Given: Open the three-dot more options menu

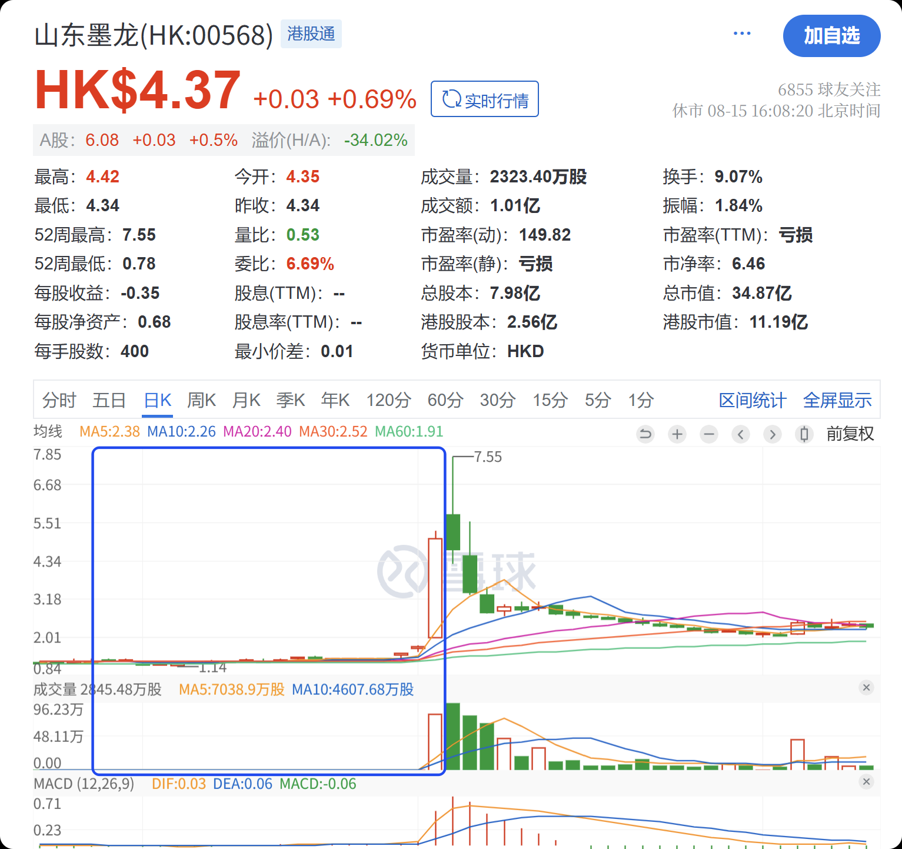Looking at the screenshot, I should pyautogui.click(x=742, y=34).
